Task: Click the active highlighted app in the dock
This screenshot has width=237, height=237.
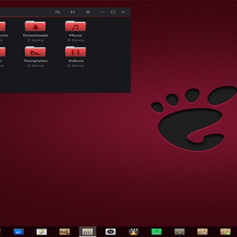Action: point(88,232)
